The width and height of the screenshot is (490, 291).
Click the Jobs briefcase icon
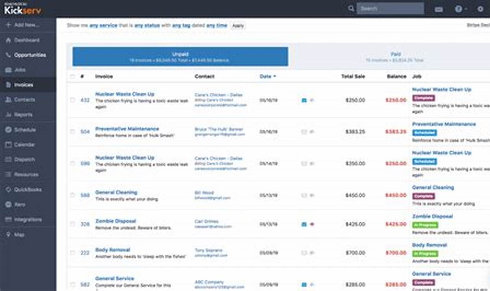click(8, 70)
